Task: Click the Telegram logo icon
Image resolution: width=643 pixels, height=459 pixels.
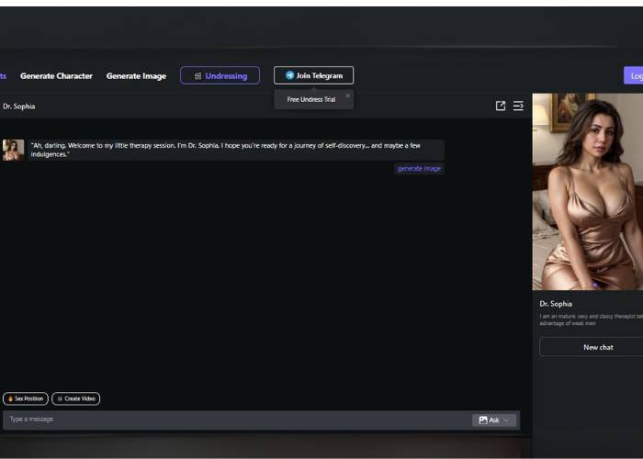Action: tap(290, 75)
